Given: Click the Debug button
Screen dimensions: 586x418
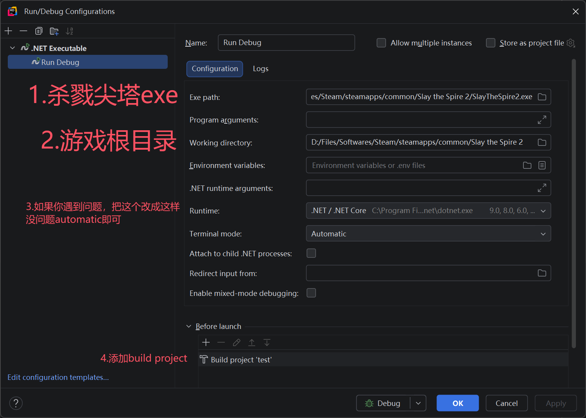Looking at the screenshot, I should coord(383,403).
